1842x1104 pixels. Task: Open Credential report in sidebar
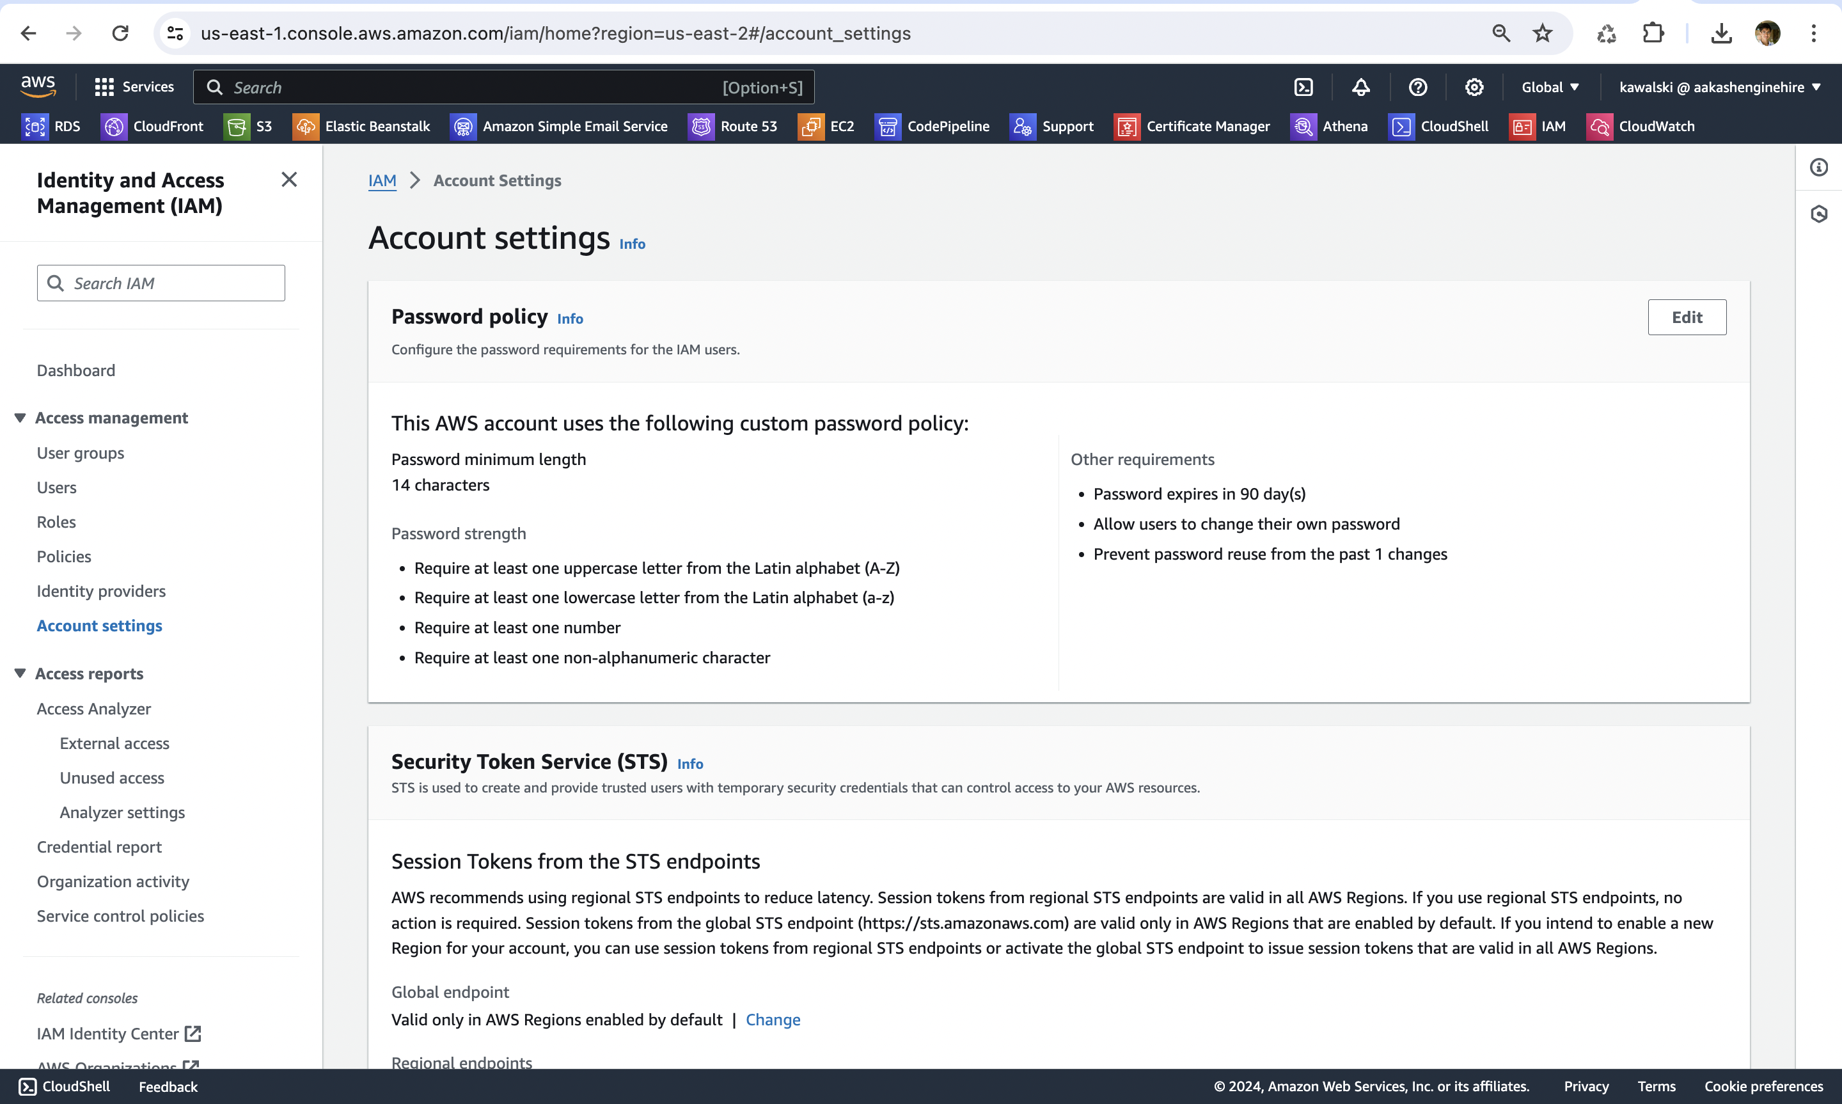coord(99,847)
